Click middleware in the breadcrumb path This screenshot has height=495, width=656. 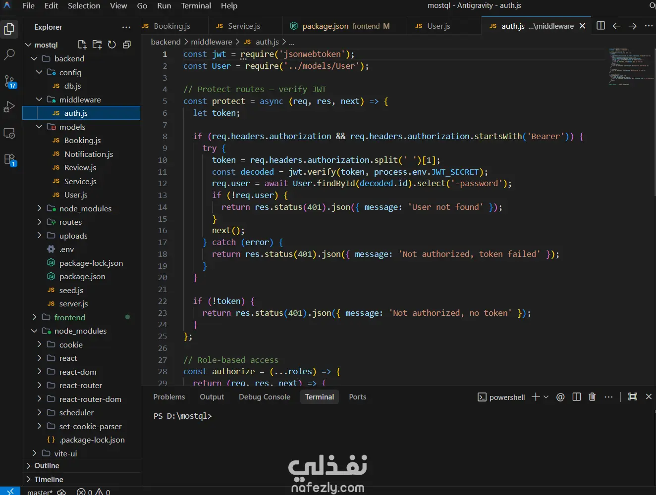212,42
